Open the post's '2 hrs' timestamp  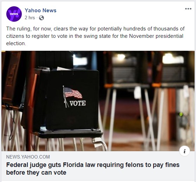[30, 18]
